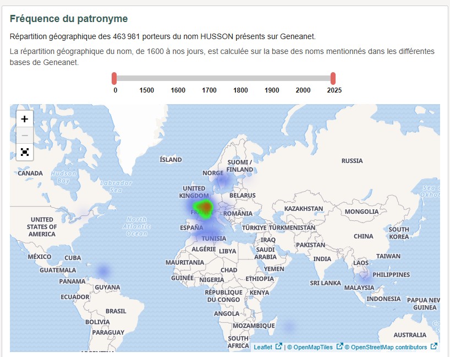
Task: Zoom in on the map
Action: 25,119
